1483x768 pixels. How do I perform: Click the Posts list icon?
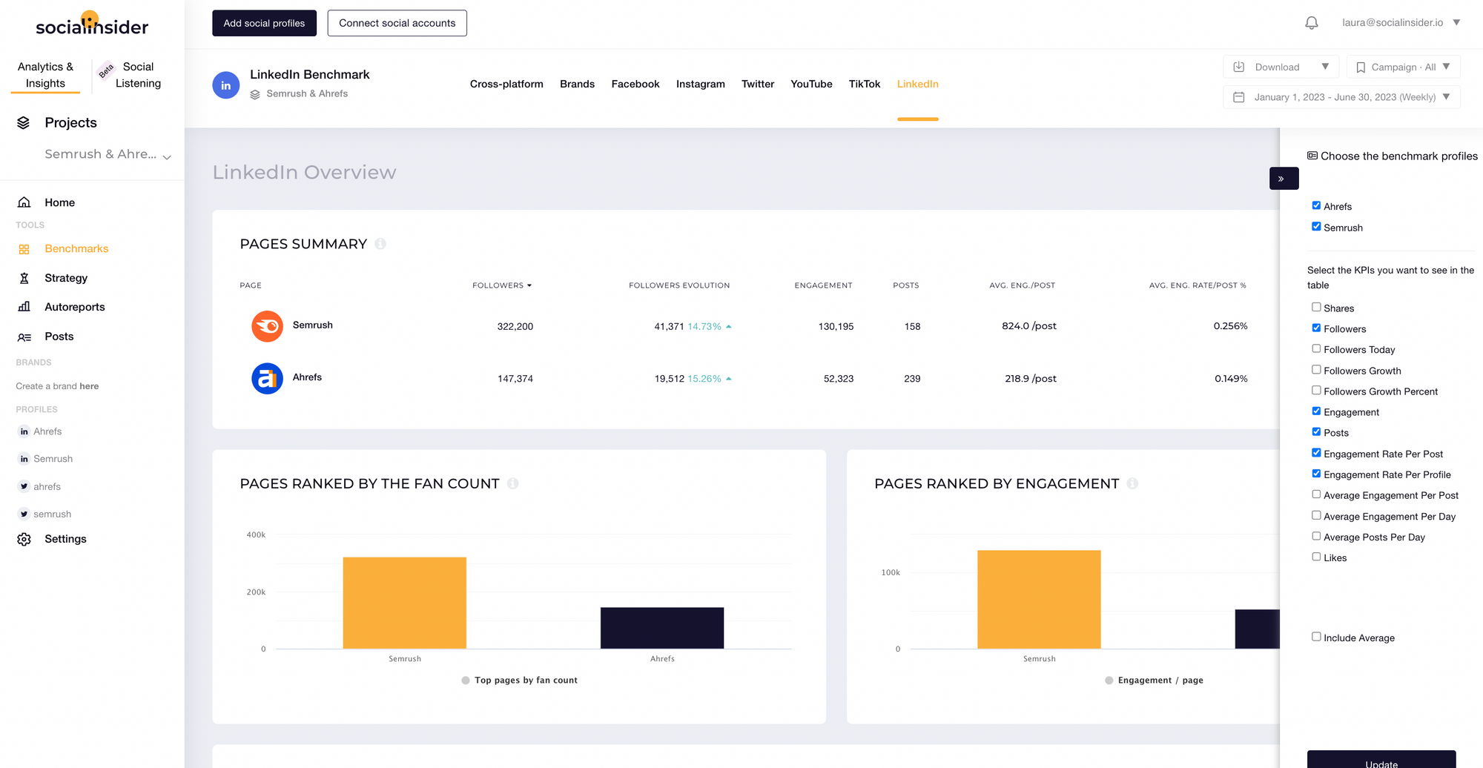(x=24, y=337)
